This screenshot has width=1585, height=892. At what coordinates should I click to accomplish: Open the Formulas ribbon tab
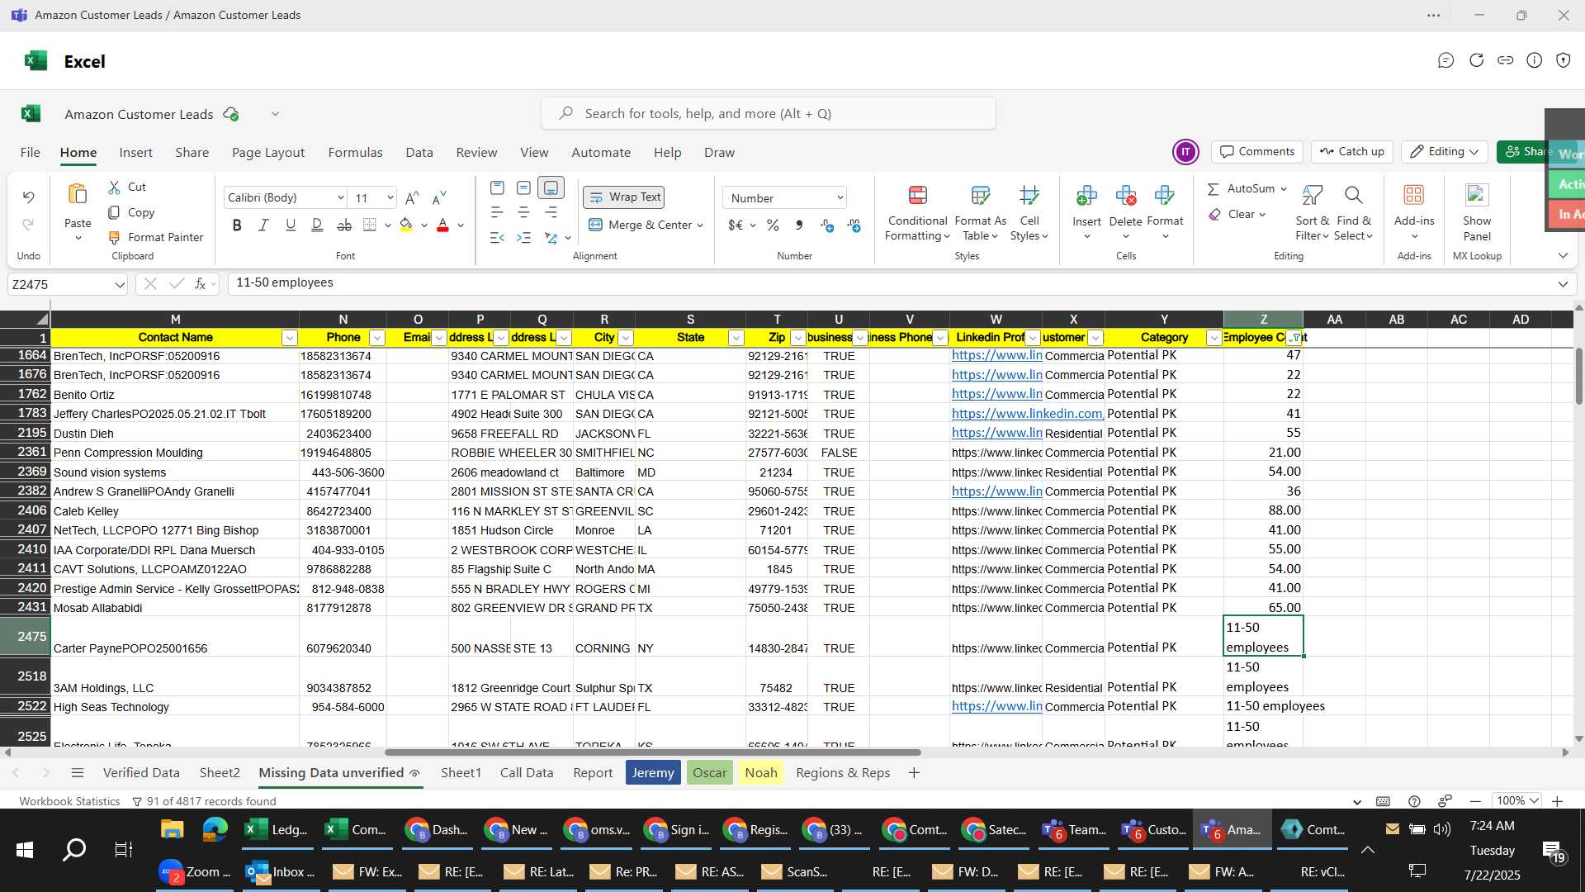tap(355, 153)
